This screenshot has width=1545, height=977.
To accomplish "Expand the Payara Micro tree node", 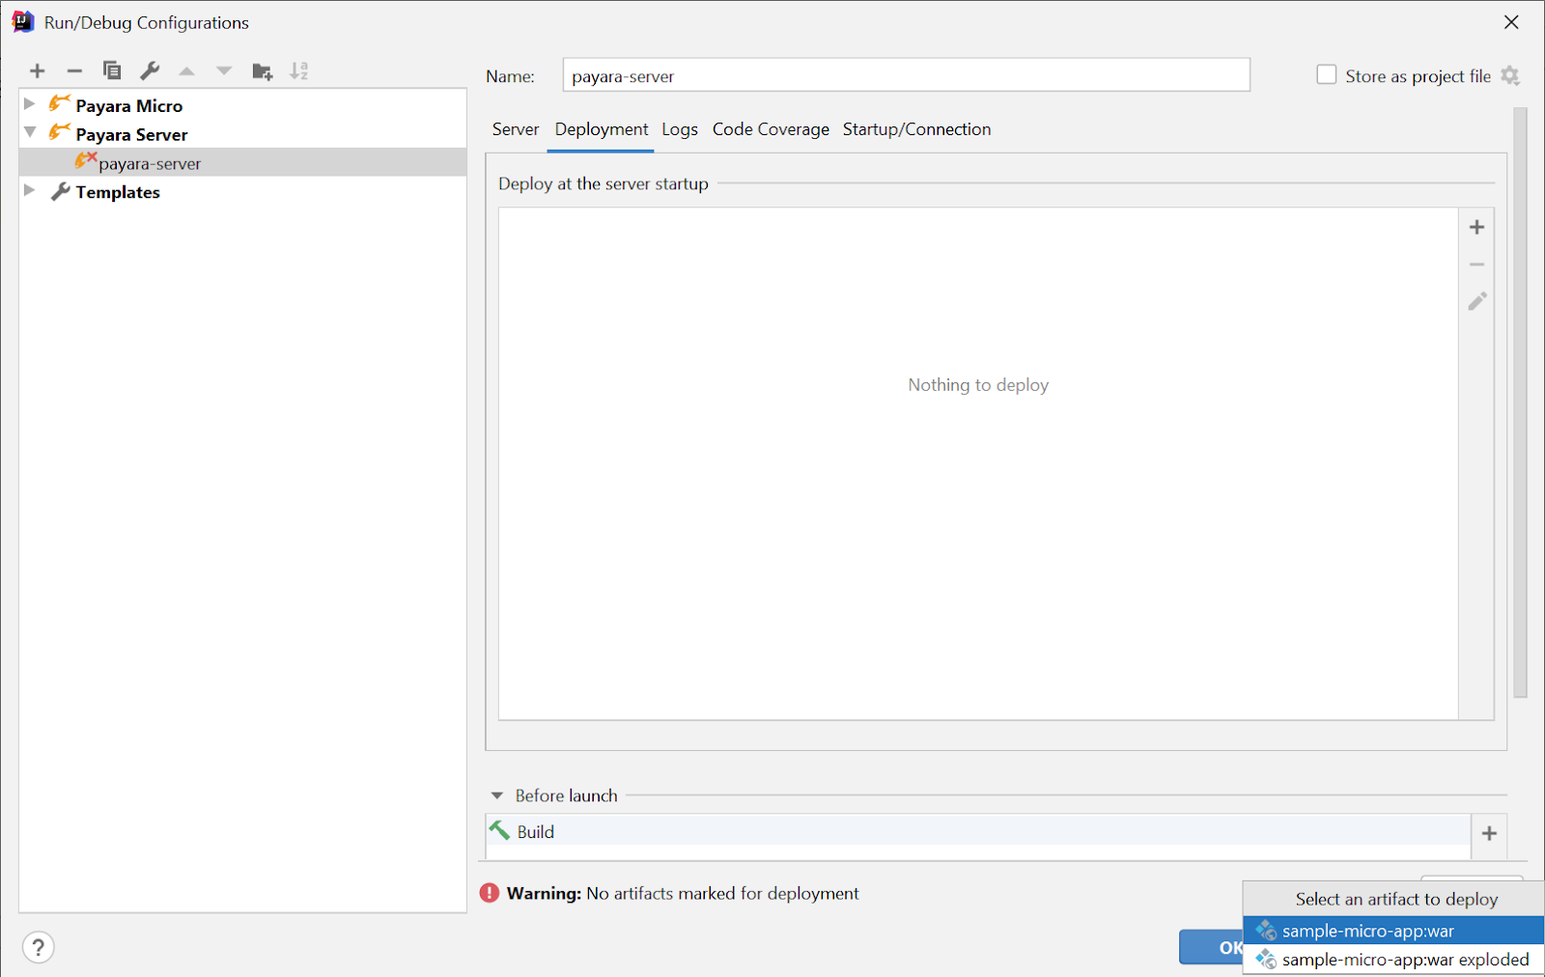I will (x=30, y=104).
